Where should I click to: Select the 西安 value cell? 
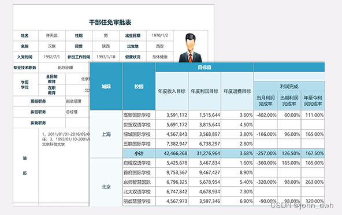(x=159, y=46)
